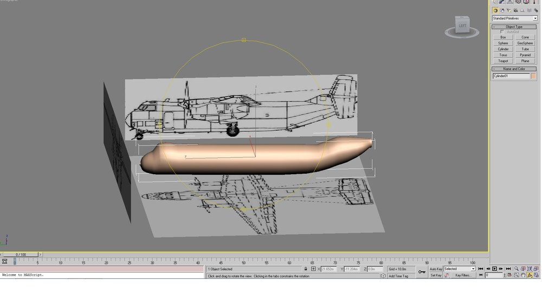Viewport: 542px width, 305px height.
Task: Open the Lights category icon
Action: coord(509,10)
